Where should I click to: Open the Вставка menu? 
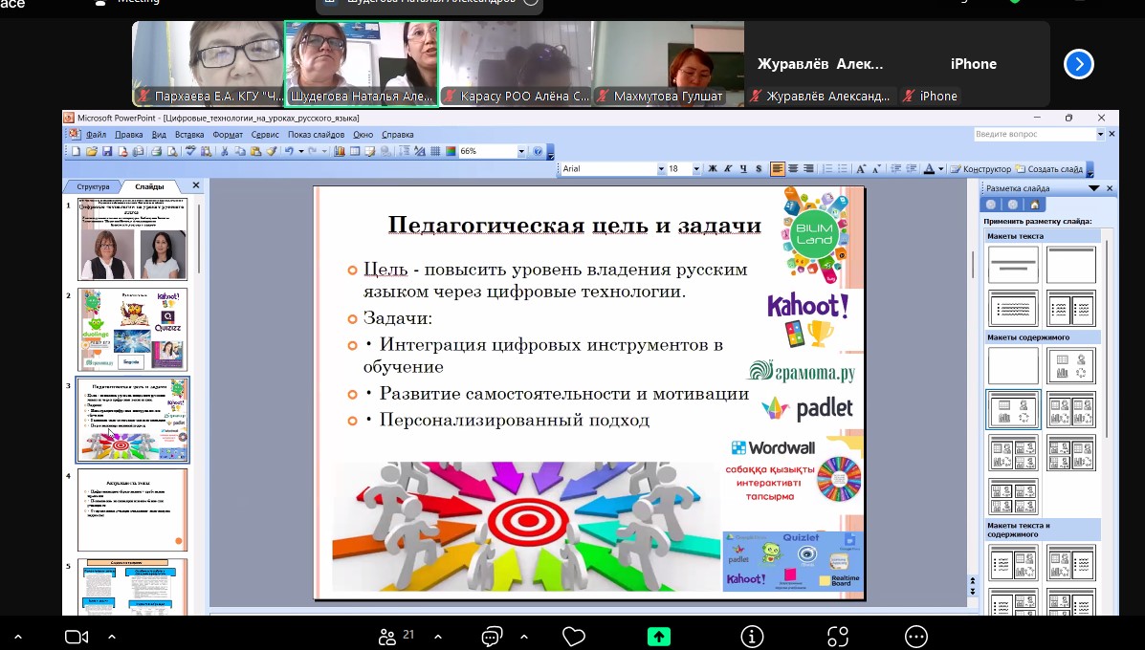(x=189, y=135)
